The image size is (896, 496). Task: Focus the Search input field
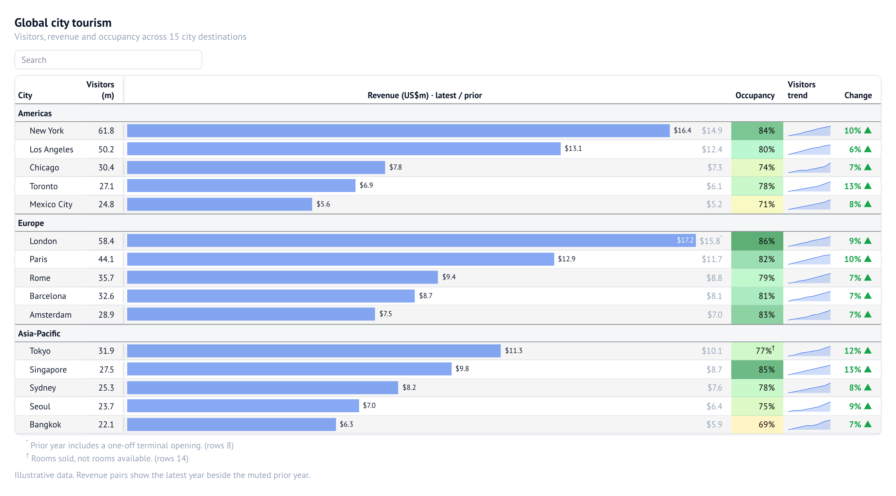click(x=108, y=60)
